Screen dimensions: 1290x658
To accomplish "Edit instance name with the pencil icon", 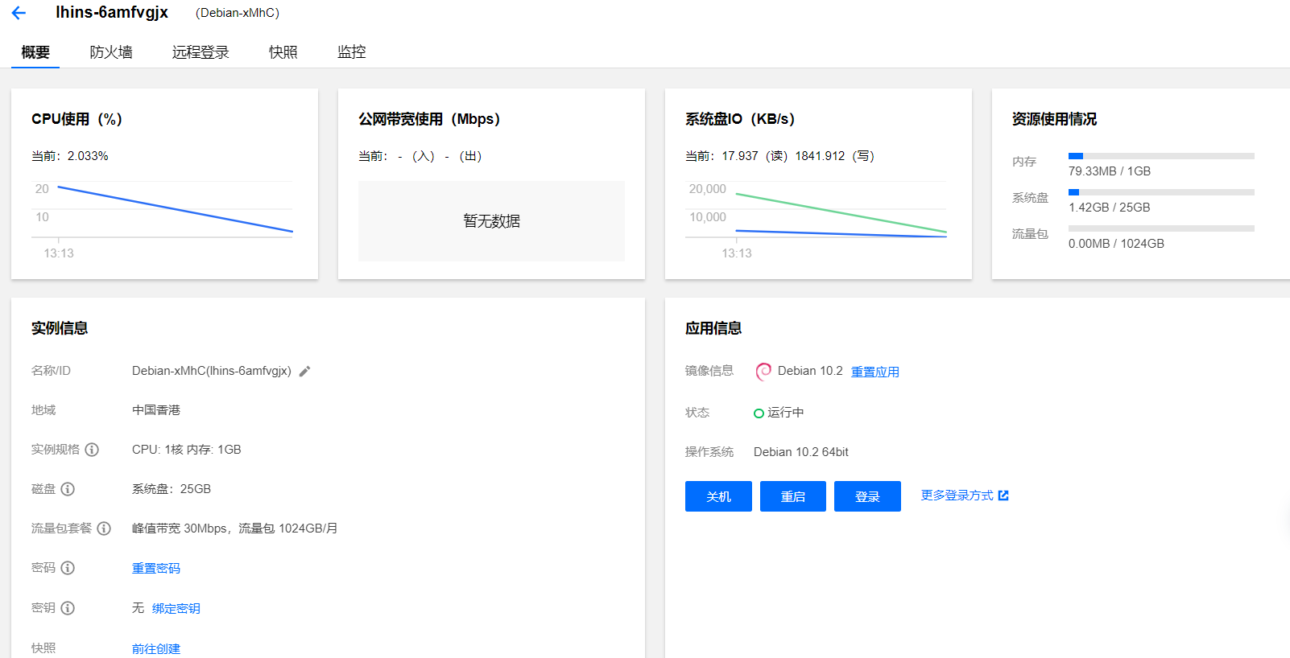I will click(x=304, y=372).
